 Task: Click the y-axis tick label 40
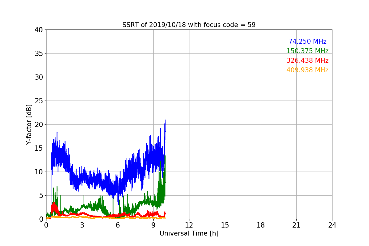(x=39, y=30)
